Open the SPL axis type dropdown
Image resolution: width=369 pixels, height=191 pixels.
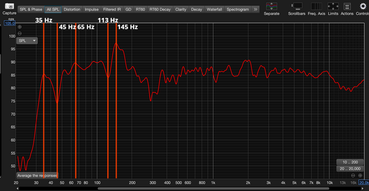click(x=27, y=40)
